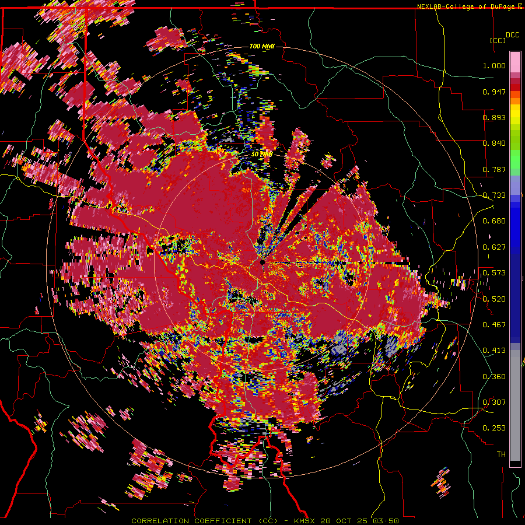
Task: Pick the gray band on the color bar
Action: (x=515, y=405)
